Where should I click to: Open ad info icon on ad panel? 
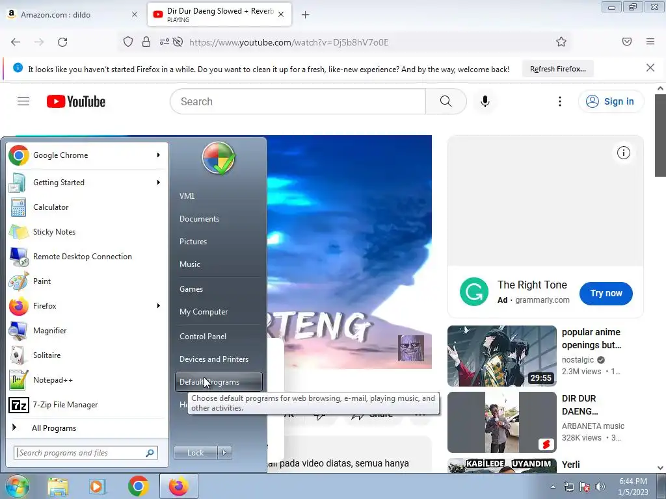pos(624,153)
